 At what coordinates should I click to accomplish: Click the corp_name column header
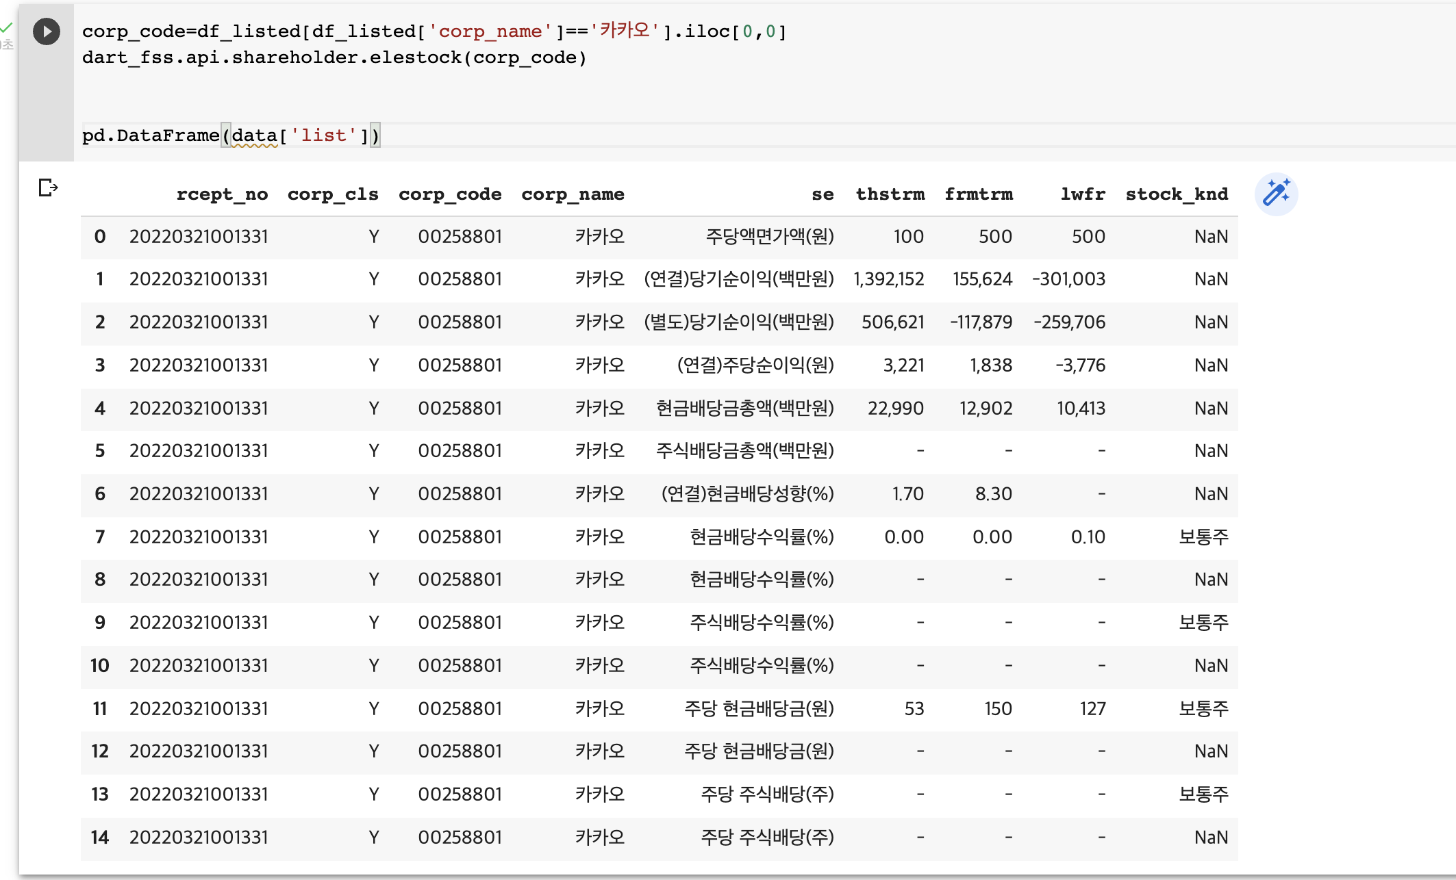573,194
